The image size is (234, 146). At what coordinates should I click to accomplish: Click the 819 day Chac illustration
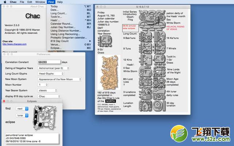click(109, 72)
